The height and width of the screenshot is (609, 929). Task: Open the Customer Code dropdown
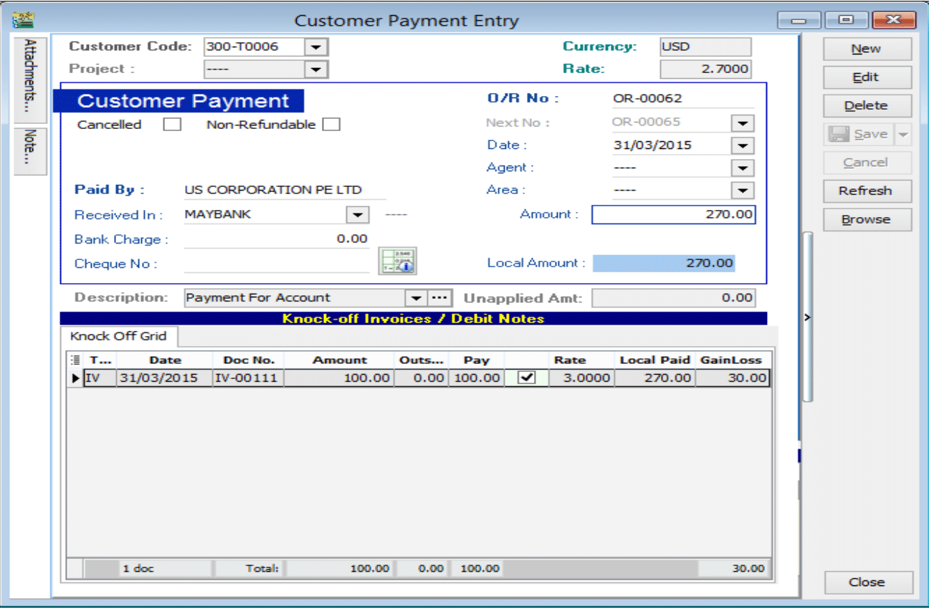click(x=315, y=47)
